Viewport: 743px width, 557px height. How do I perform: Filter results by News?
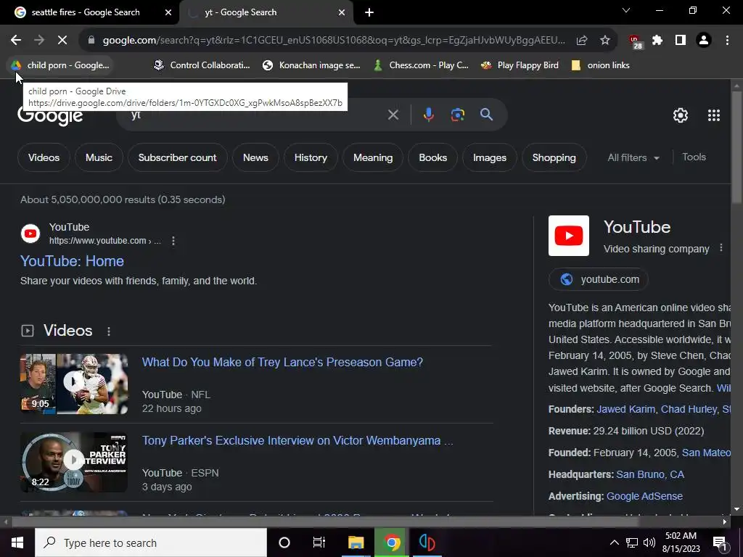coord(255,157)
